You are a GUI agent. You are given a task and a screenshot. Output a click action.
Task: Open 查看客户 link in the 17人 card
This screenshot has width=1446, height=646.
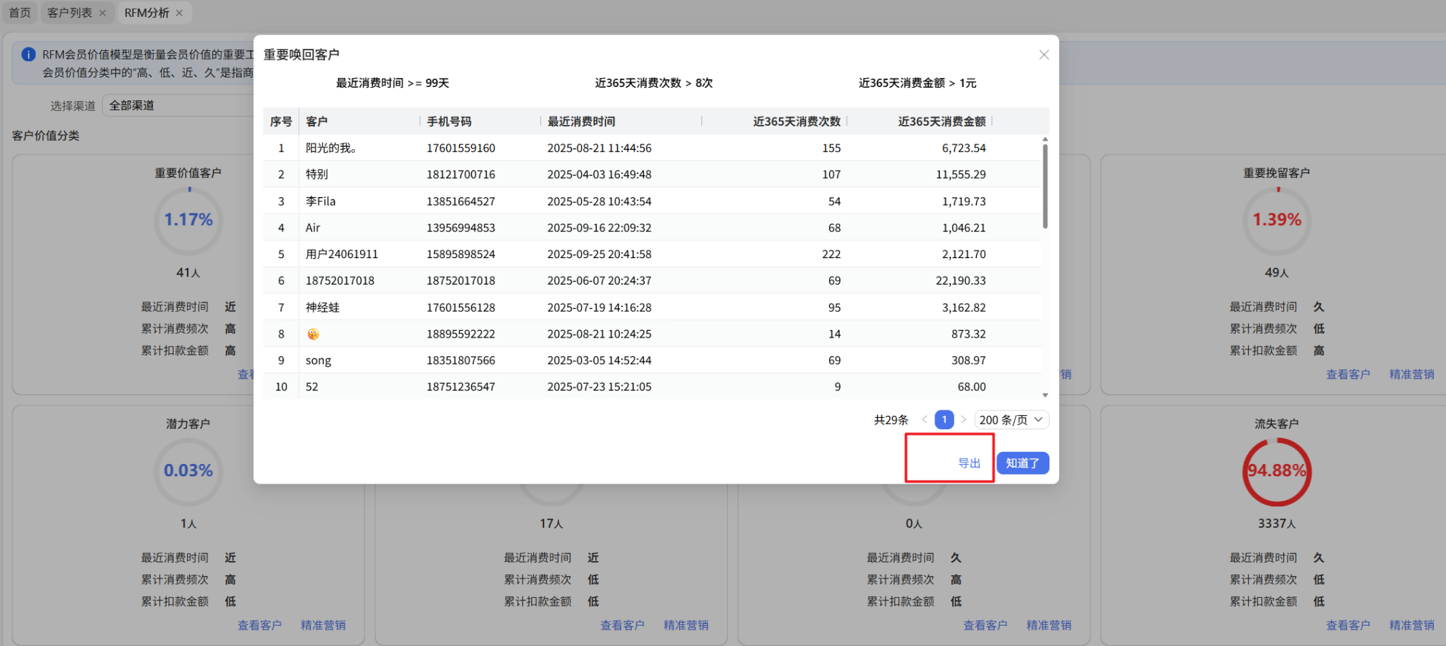tap(622, 625)
